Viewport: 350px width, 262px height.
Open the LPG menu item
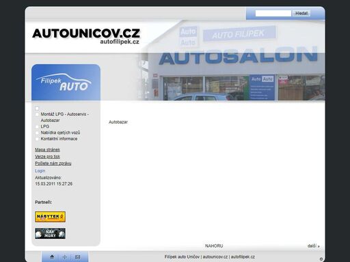tap(45, 126)
